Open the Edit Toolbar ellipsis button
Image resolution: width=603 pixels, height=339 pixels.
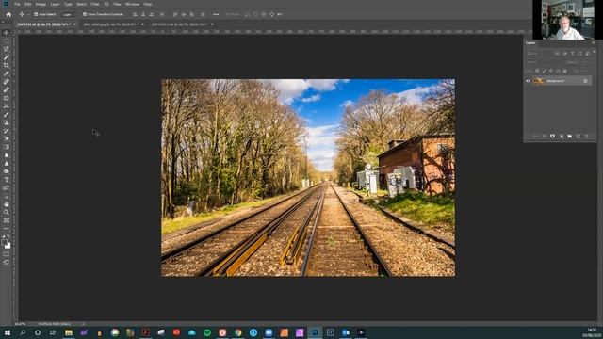[7, 229]
